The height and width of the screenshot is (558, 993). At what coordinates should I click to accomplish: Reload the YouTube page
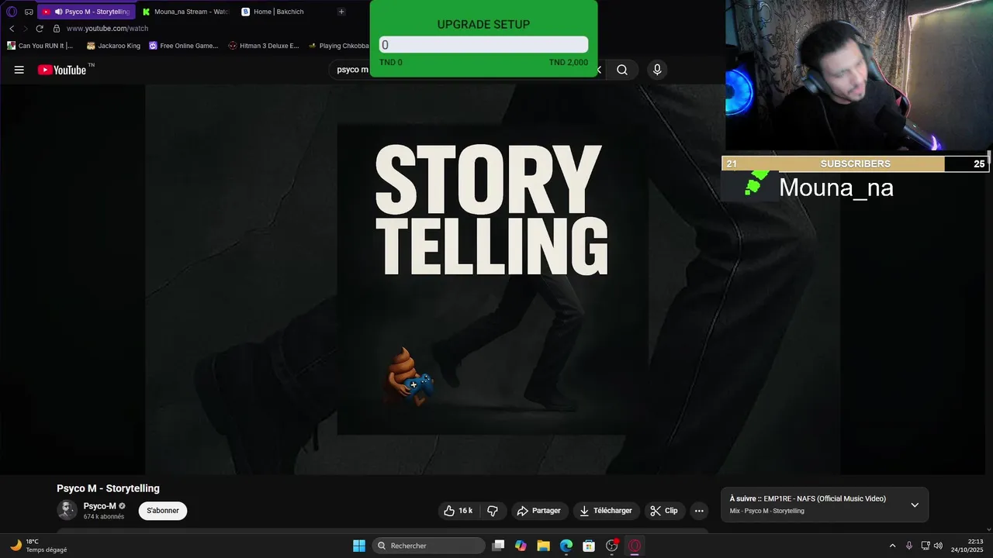[39, 29]
